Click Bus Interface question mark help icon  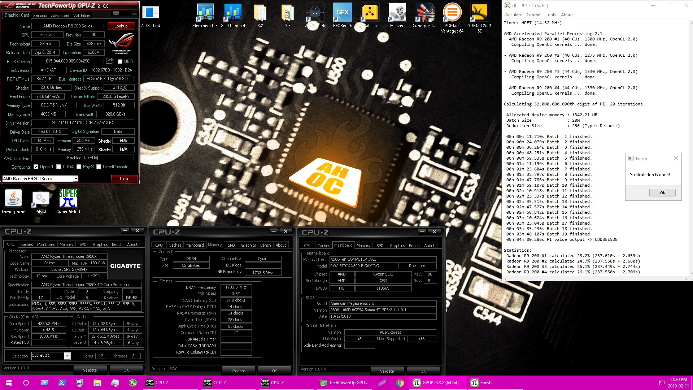(133, 78)
